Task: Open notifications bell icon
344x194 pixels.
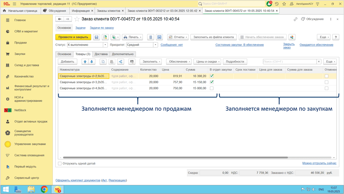Action: (269, 4)
